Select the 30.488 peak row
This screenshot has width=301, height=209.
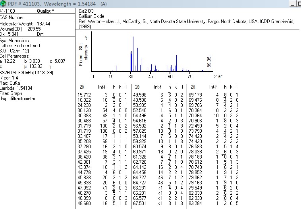[x=102, y=121]
